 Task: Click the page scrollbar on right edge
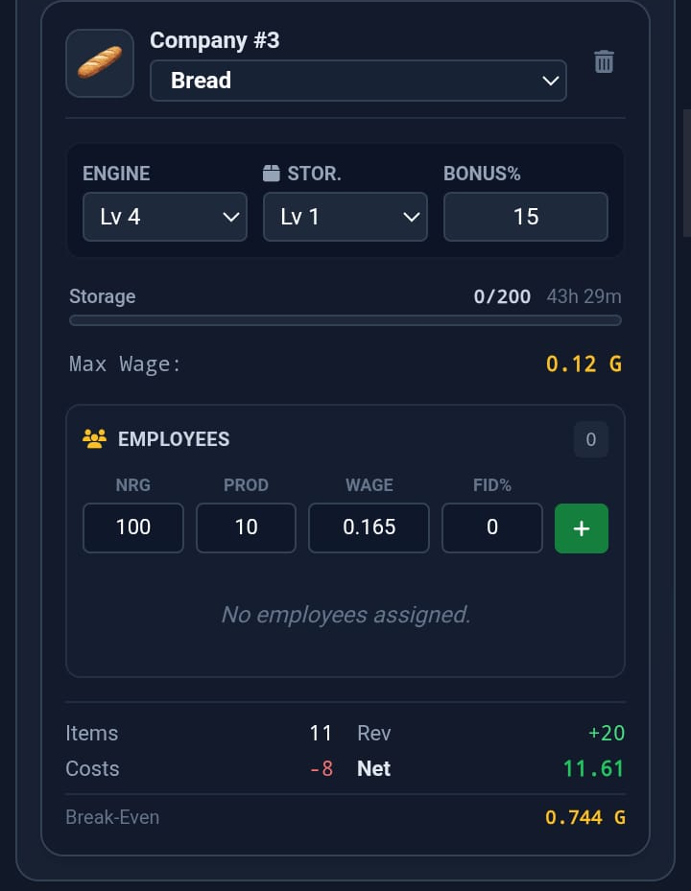click(686, 174)
